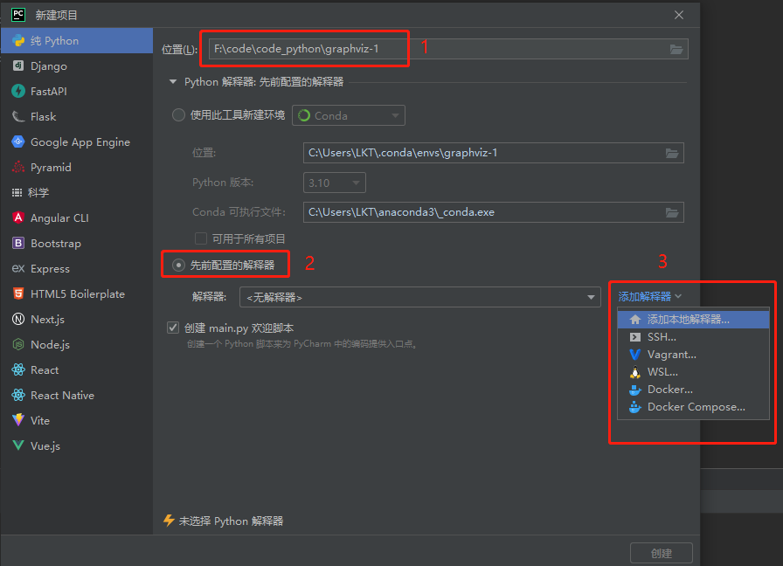The image size is (783, 566).
Task: Open Python 版本 3.10 dropdown
Action: tap(335, 183)
